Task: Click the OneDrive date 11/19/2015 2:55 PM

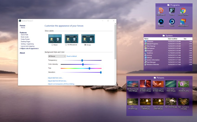Action: [174, 53]
